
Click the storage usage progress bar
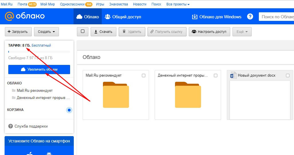pos(39,52)
